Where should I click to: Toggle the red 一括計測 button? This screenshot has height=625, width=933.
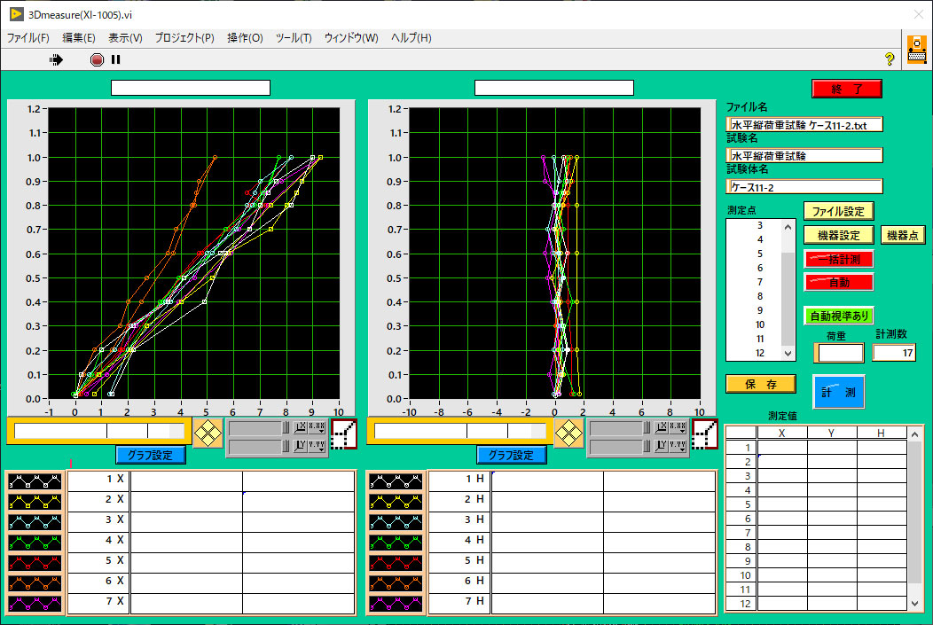click(x=838, y=259)
